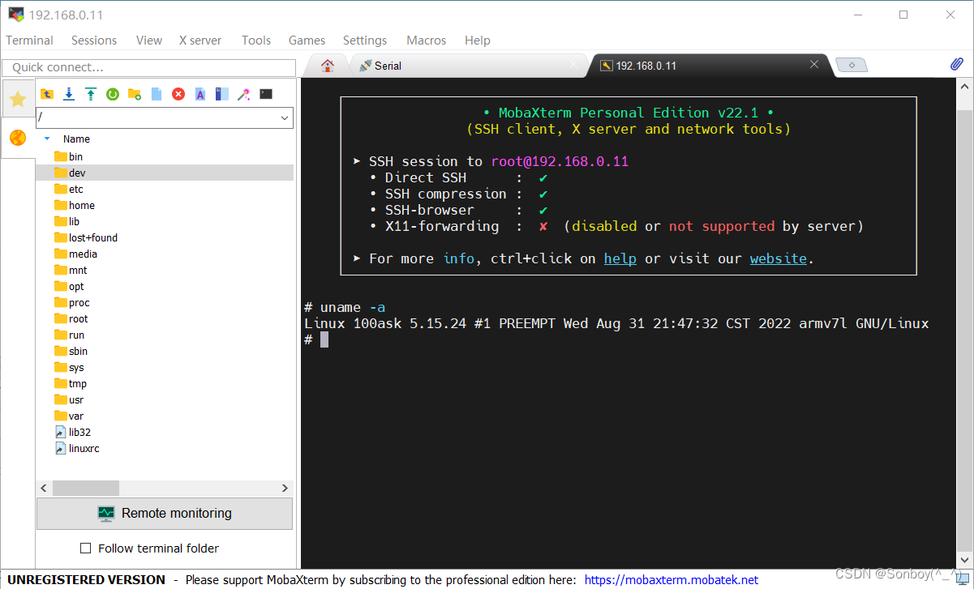This screenshot has width=974, height=589.
Task: Click the help link in terminal
Action: point(620,258)
